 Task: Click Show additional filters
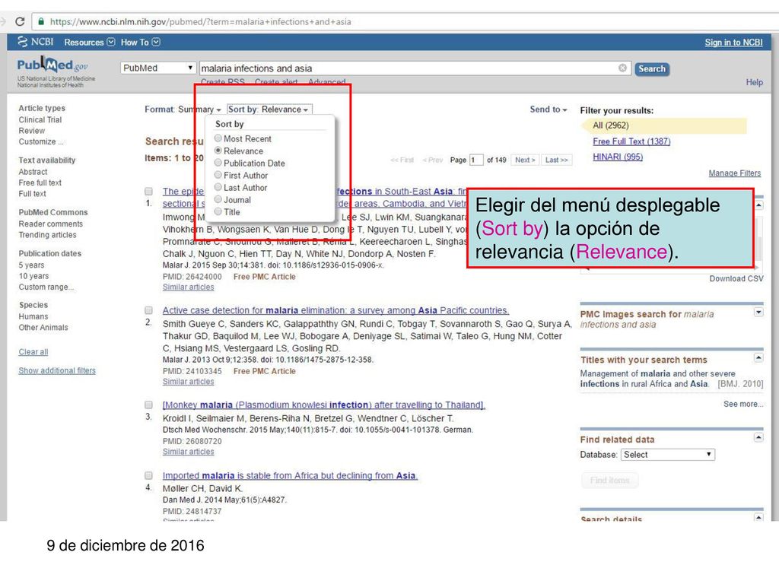(57, 370)
